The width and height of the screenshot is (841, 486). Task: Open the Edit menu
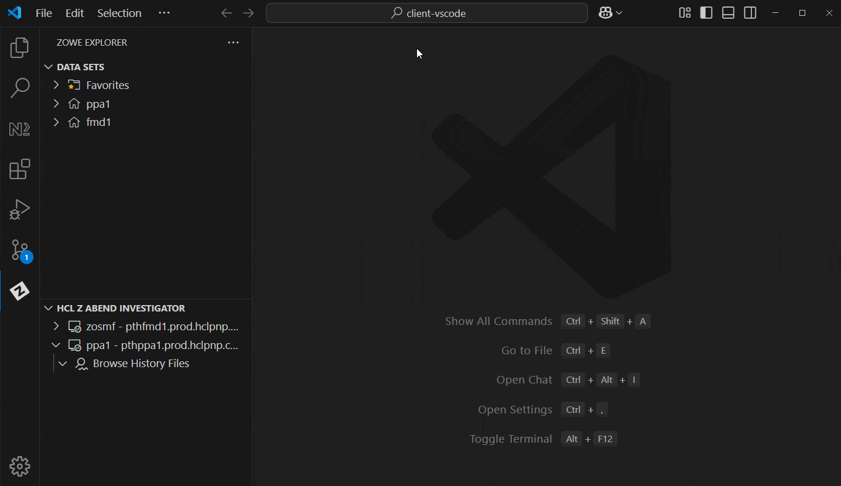click(75, 13)
